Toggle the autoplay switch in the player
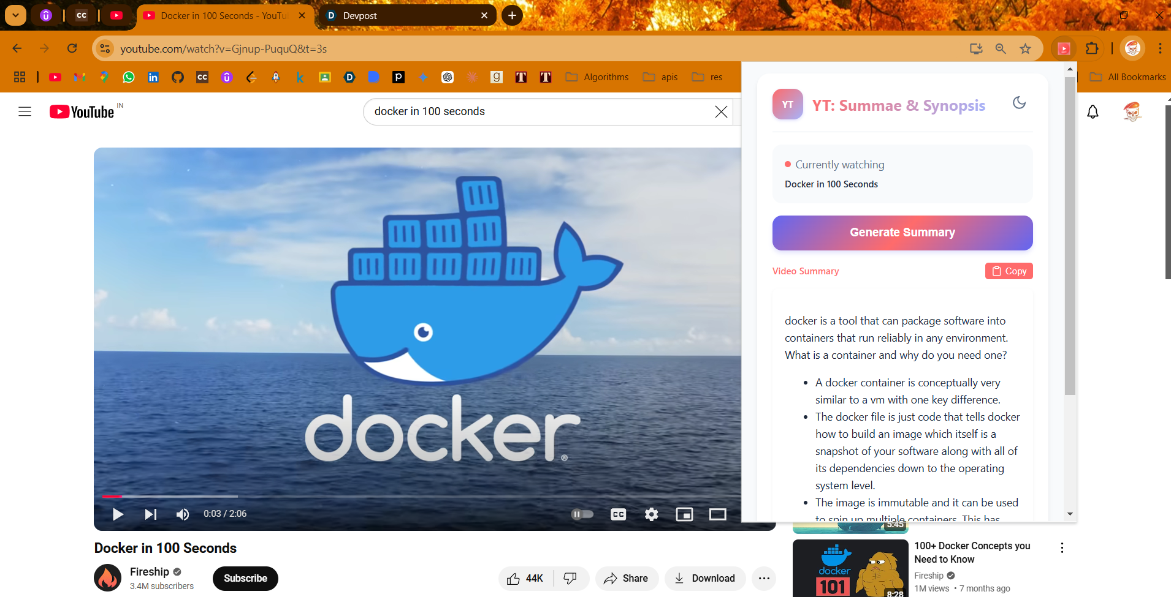The image size is (1171, 597). pos(582,514)
